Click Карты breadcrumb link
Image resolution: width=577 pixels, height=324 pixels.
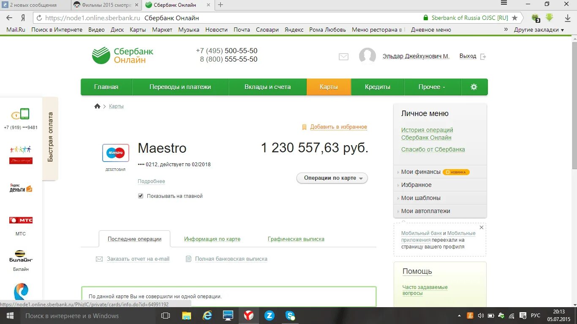tap(116, 106)
